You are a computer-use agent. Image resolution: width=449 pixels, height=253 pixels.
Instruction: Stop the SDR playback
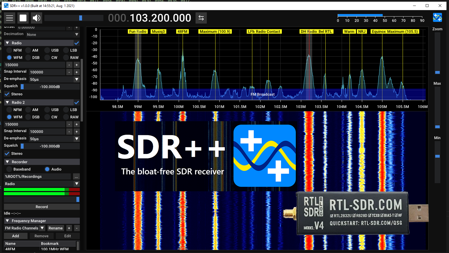tap(23, 18)
